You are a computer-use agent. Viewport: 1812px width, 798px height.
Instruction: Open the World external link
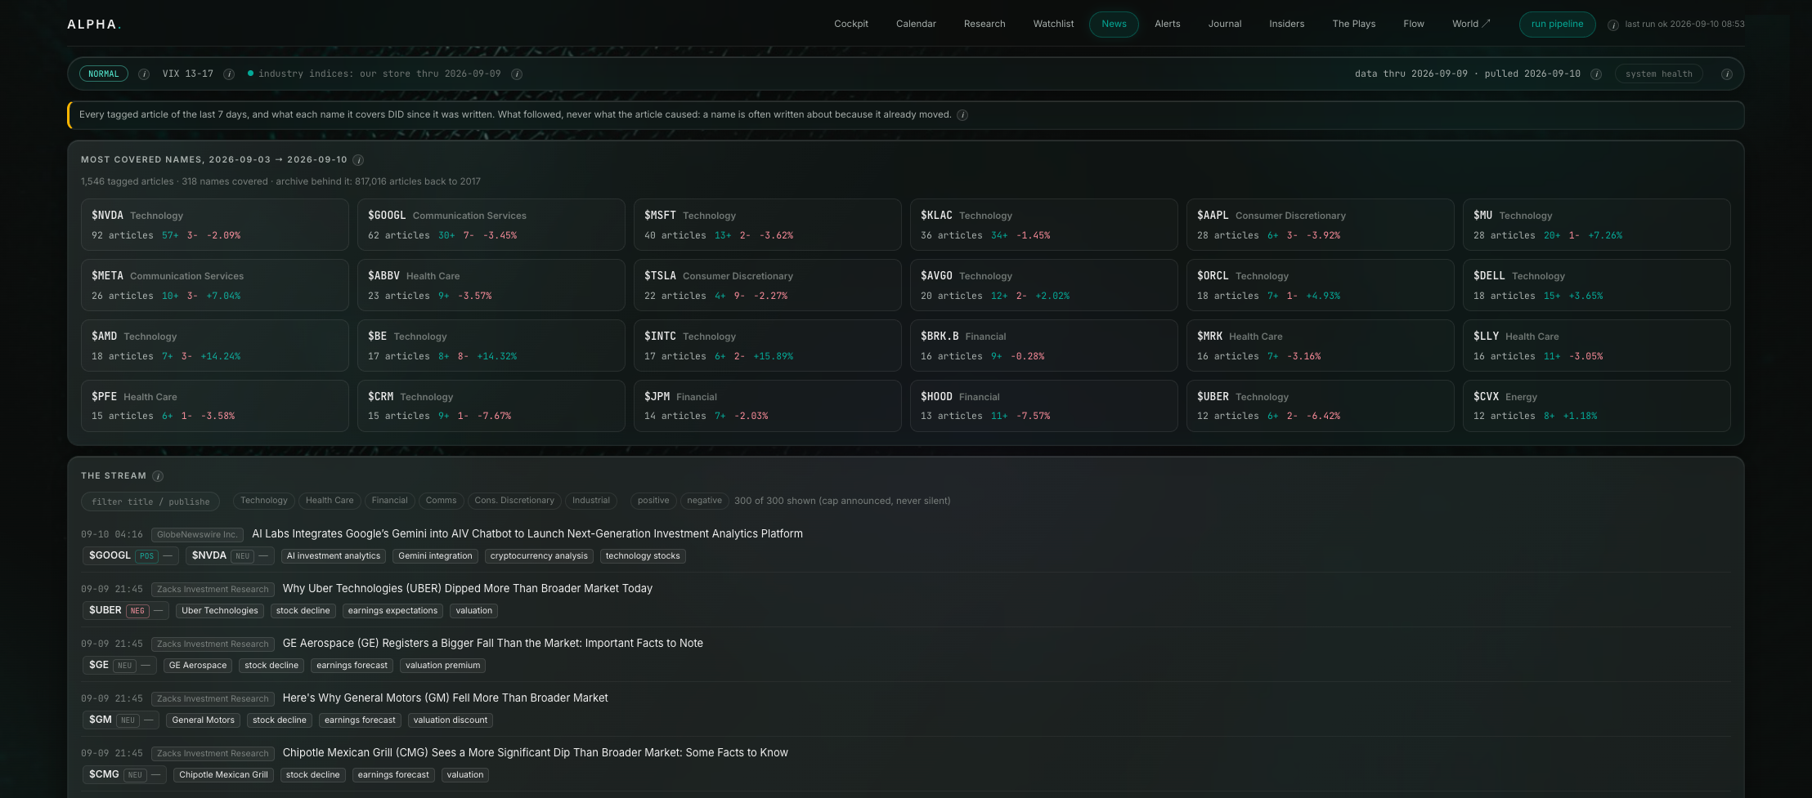click(x=1471, y=25)
